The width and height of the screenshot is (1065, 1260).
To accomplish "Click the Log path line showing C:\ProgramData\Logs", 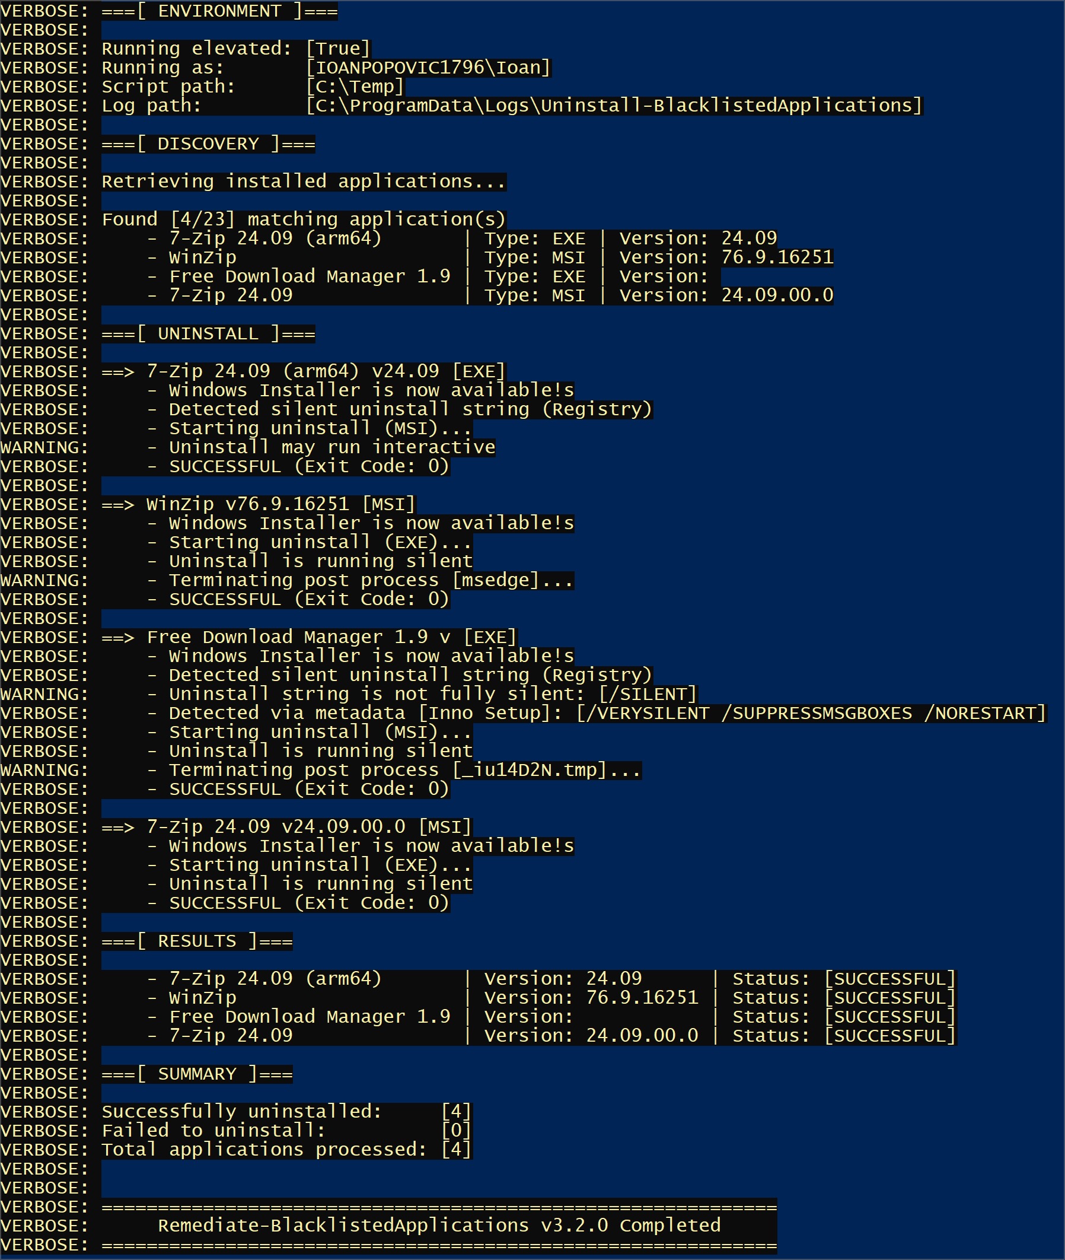I will click(x=513, y=106).
